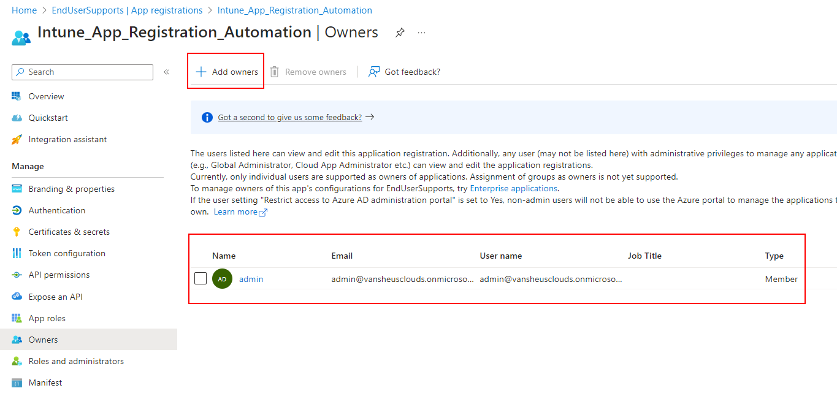Click the Roles and administrators icon
The height and width of the screenshot is (396, 837).
click(17, 361)
